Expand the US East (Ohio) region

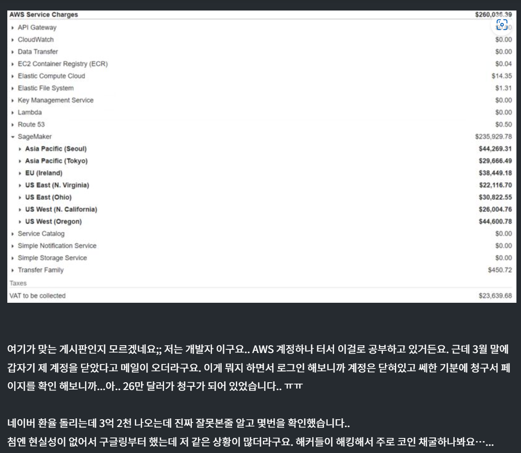coord(19,197)
